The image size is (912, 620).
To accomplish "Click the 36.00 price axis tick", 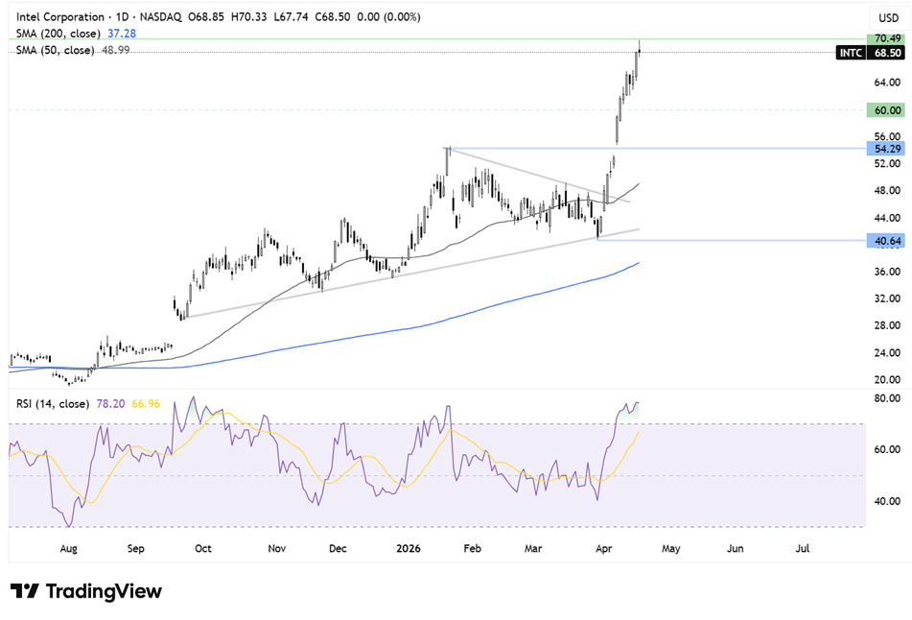I will (887, 272).
